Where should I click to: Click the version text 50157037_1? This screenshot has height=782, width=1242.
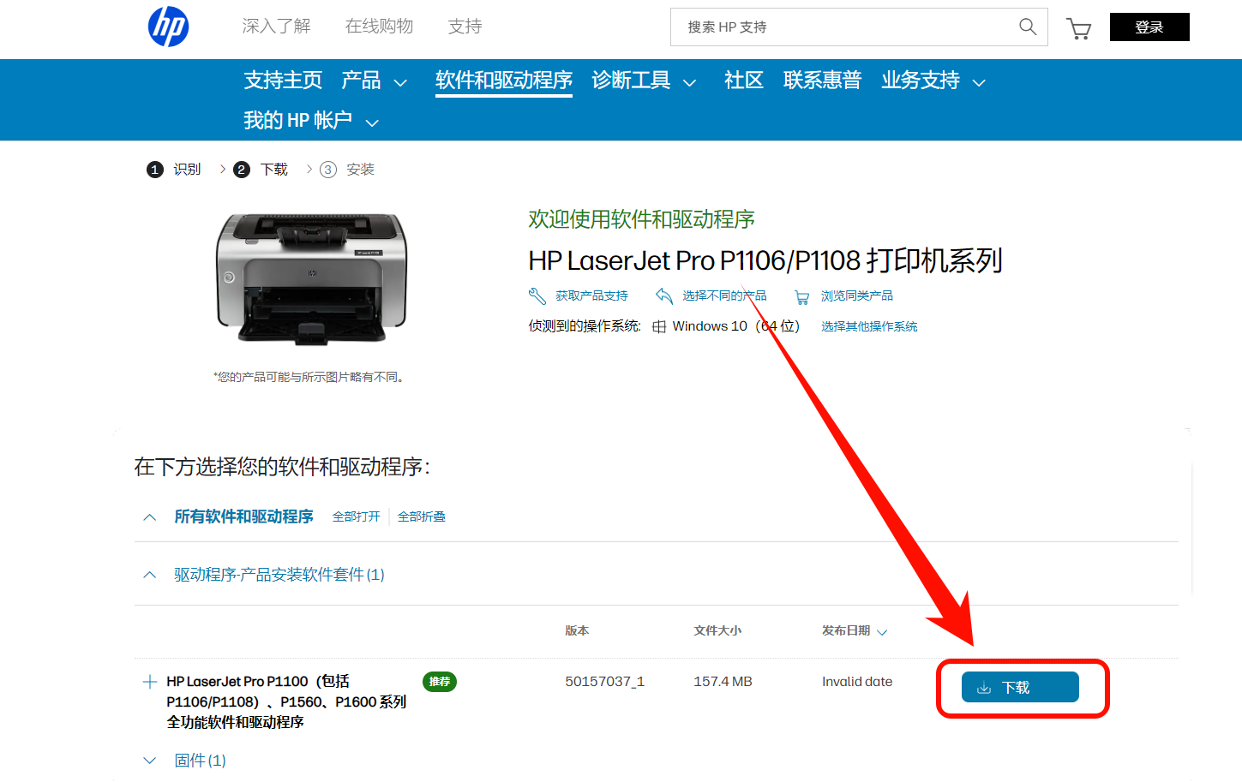tap(604, 682)
